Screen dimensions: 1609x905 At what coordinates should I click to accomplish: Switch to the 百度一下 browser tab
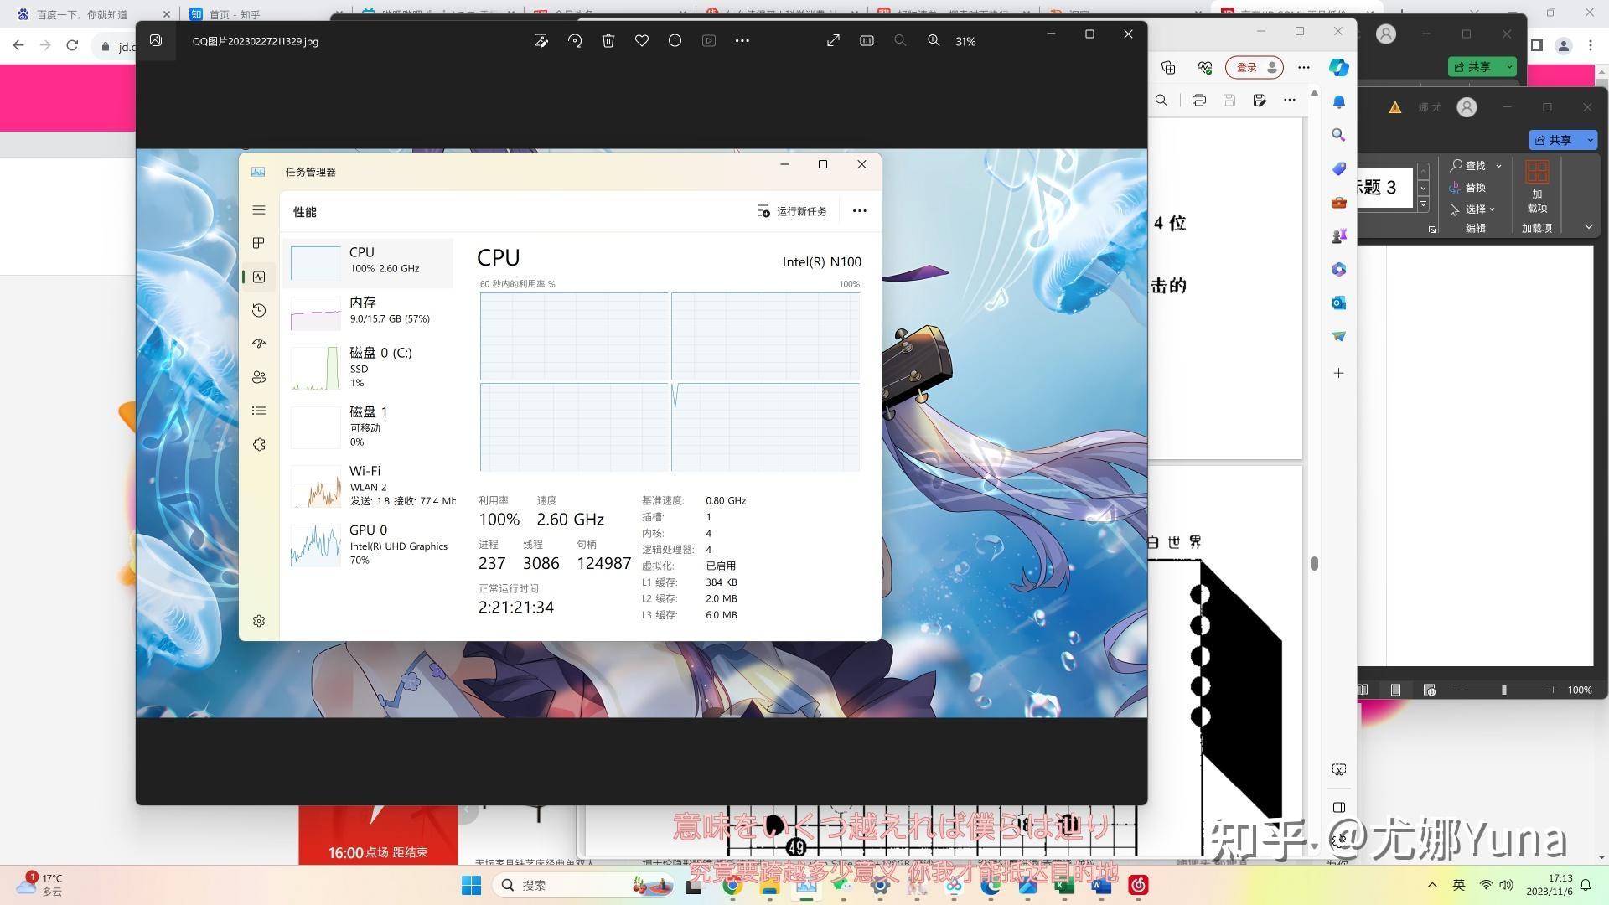tap(82, 14)
